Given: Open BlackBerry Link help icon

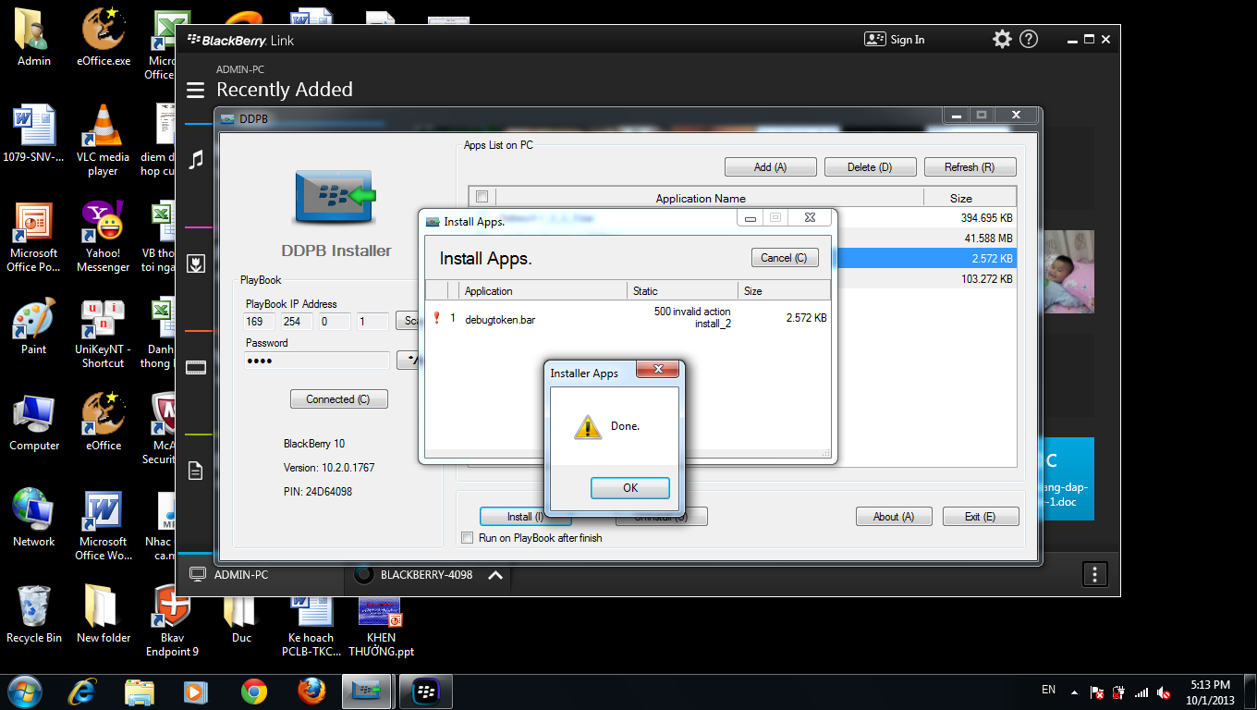Looking at the screenshot, I should [x=1029, y=39].
